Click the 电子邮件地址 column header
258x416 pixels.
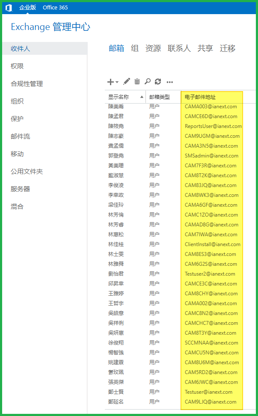(x=200, y=97)
